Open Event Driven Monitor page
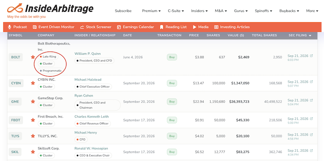Image resolution: width=324 pixels, height=161 pixels. coord(56,27)
